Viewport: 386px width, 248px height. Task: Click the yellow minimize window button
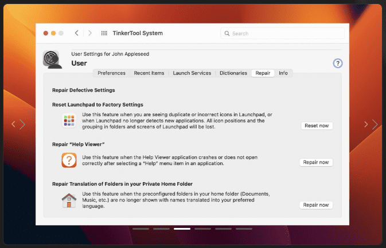tap(53, 33)
